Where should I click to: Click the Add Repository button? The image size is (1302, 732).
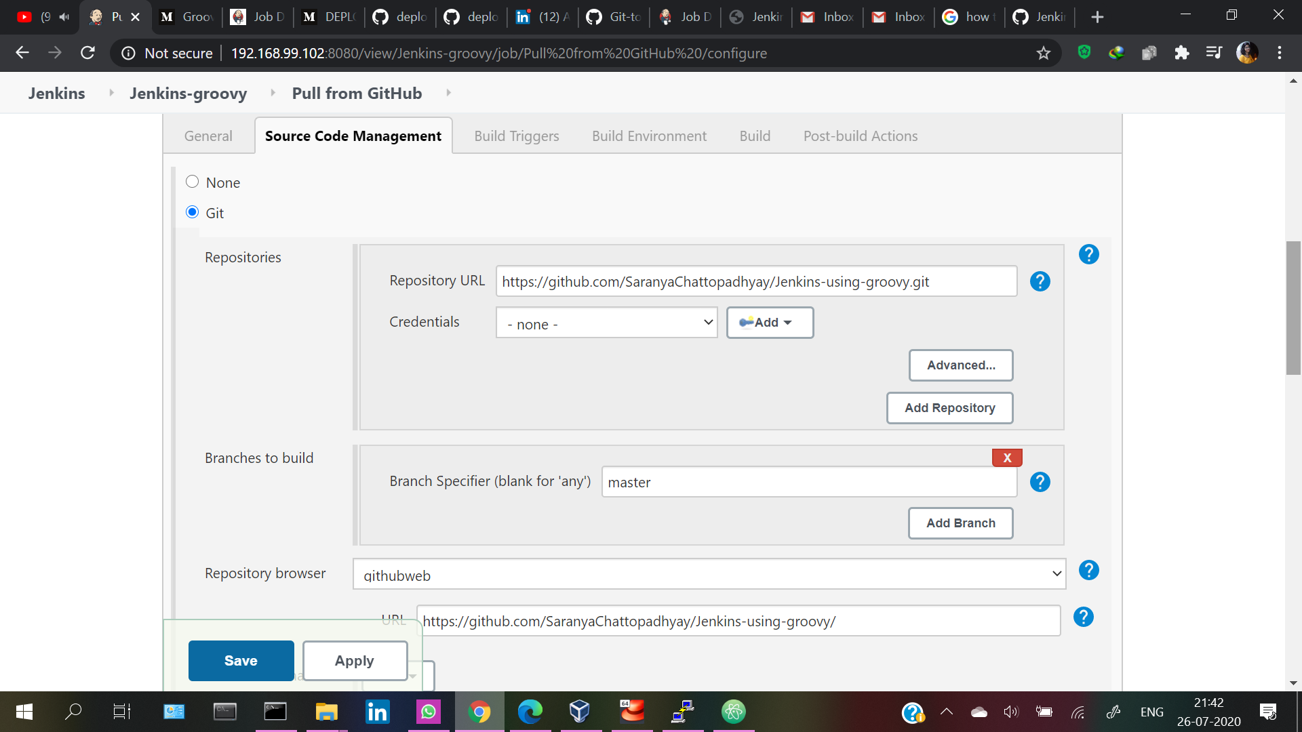(949, 408)
